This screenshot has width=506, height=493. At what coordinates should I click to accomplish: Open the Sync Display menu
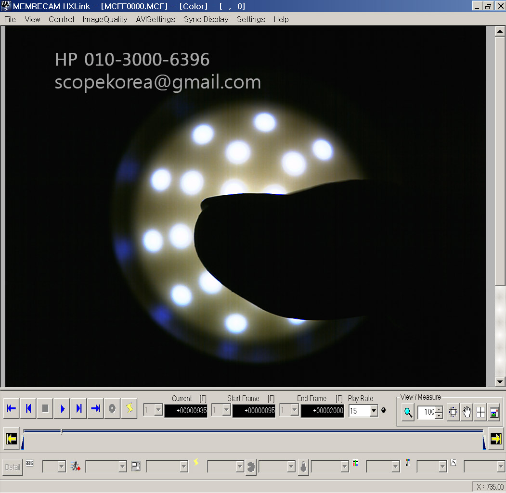tap(206, 19)
